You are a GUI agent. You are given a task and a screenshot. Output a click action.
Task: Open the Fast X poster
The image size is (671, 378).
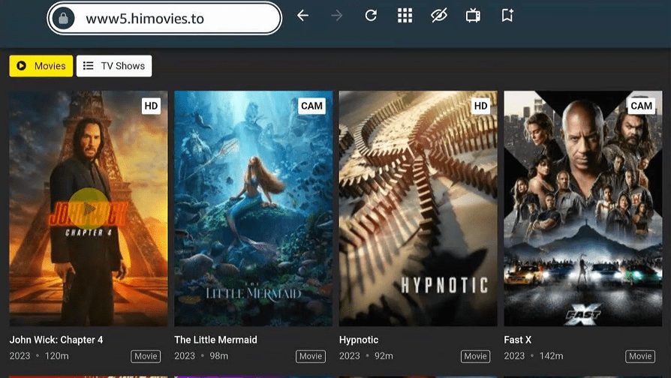583,208
